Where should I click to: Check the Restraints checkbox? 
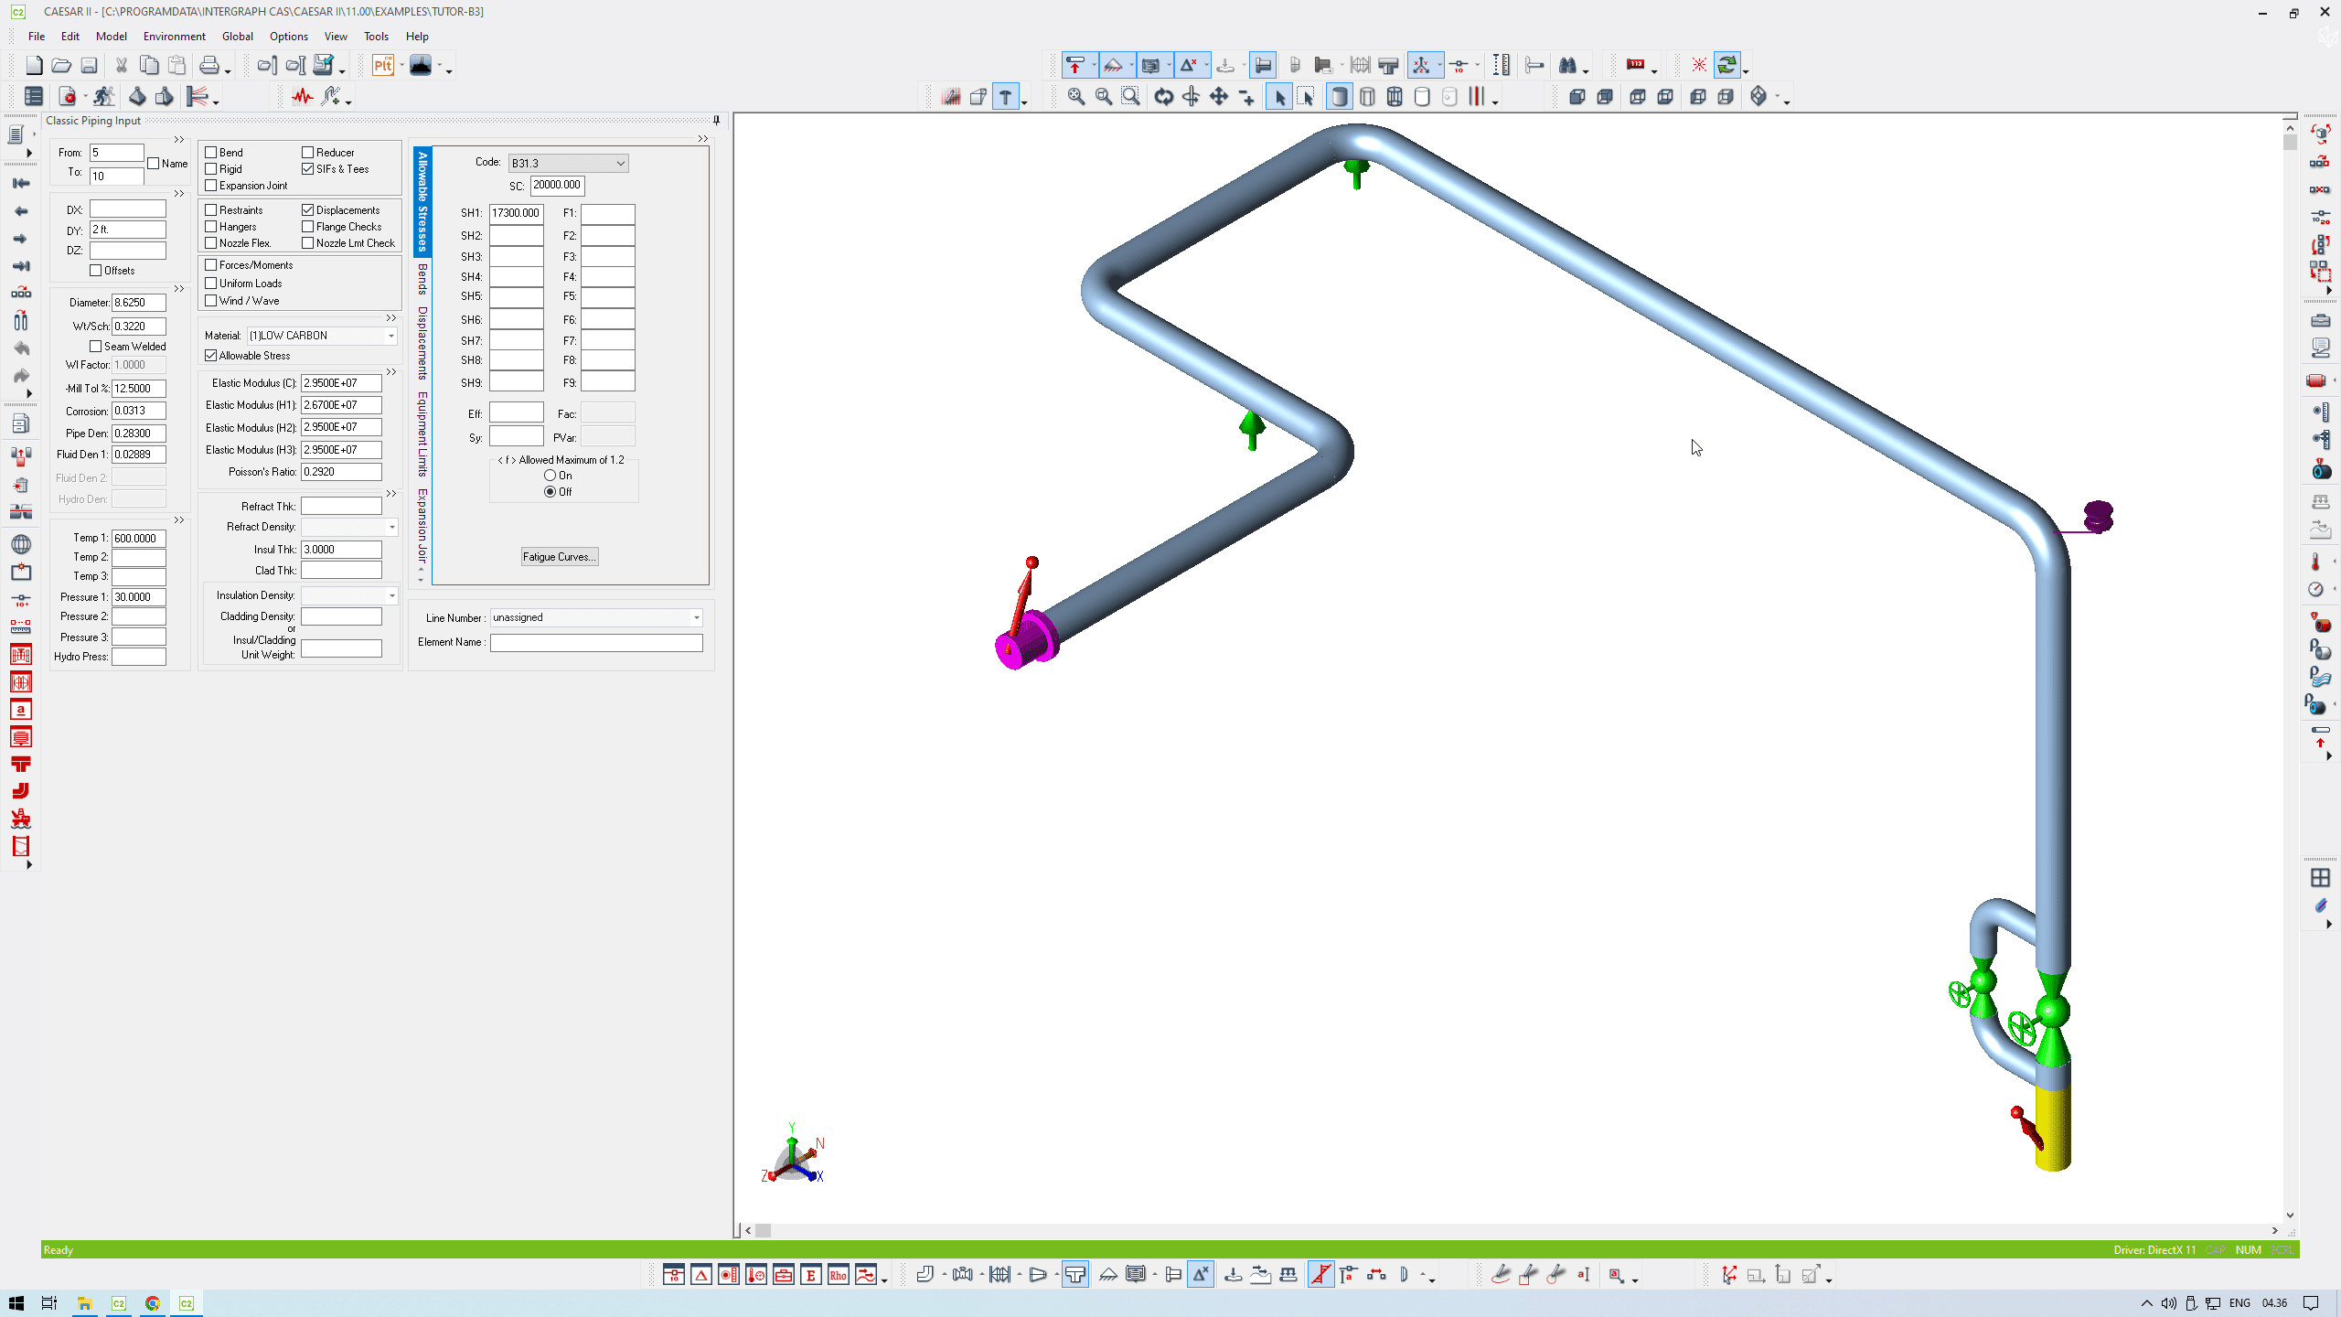click(211, 210)
